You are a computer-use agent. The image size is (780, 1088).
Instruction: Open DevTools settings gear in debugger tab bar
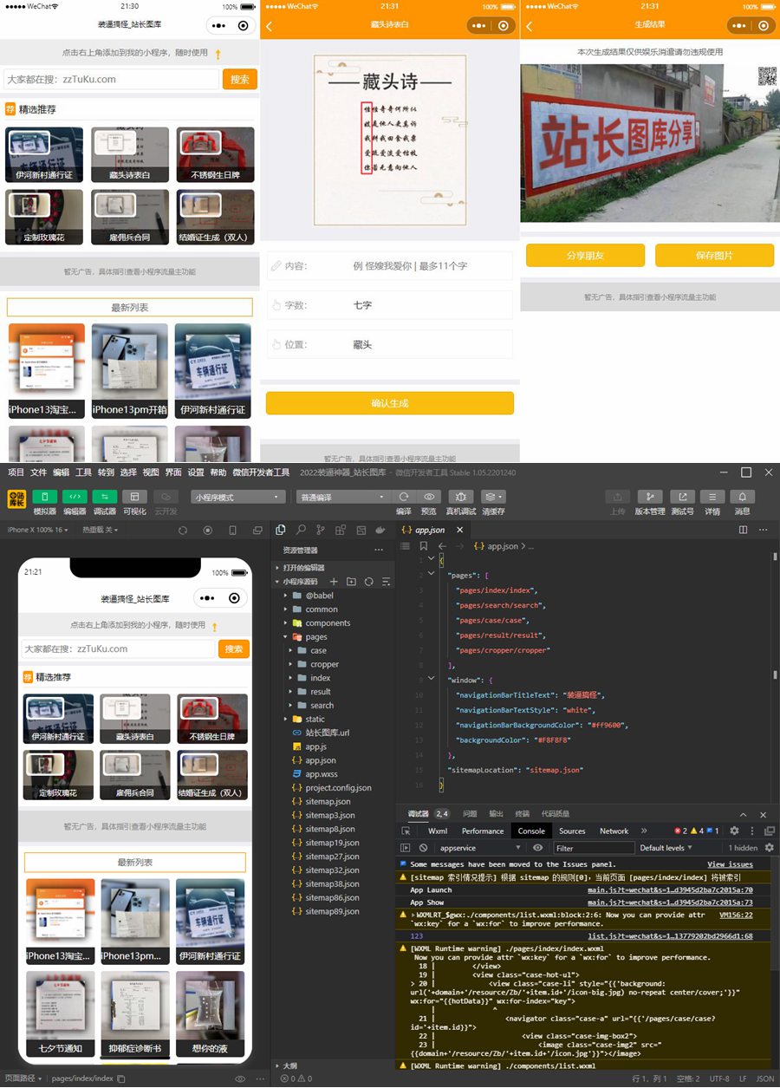734,831
